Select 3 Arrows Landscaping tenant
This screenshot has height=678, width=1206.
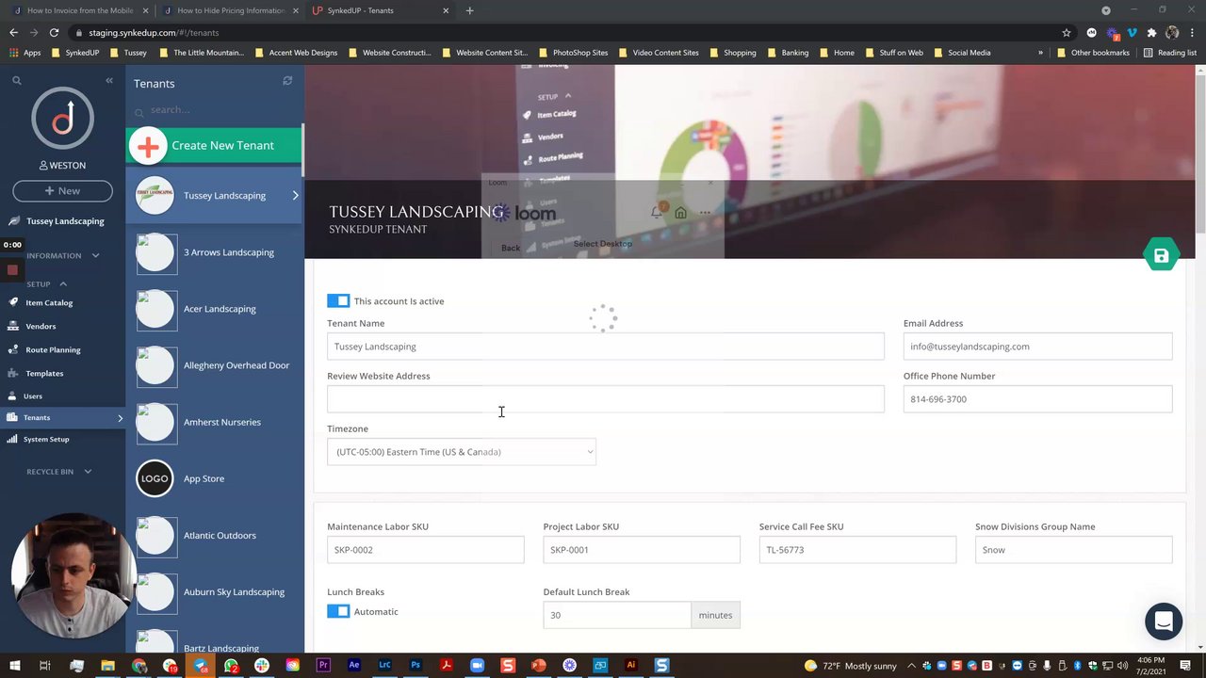pos(215,252)
